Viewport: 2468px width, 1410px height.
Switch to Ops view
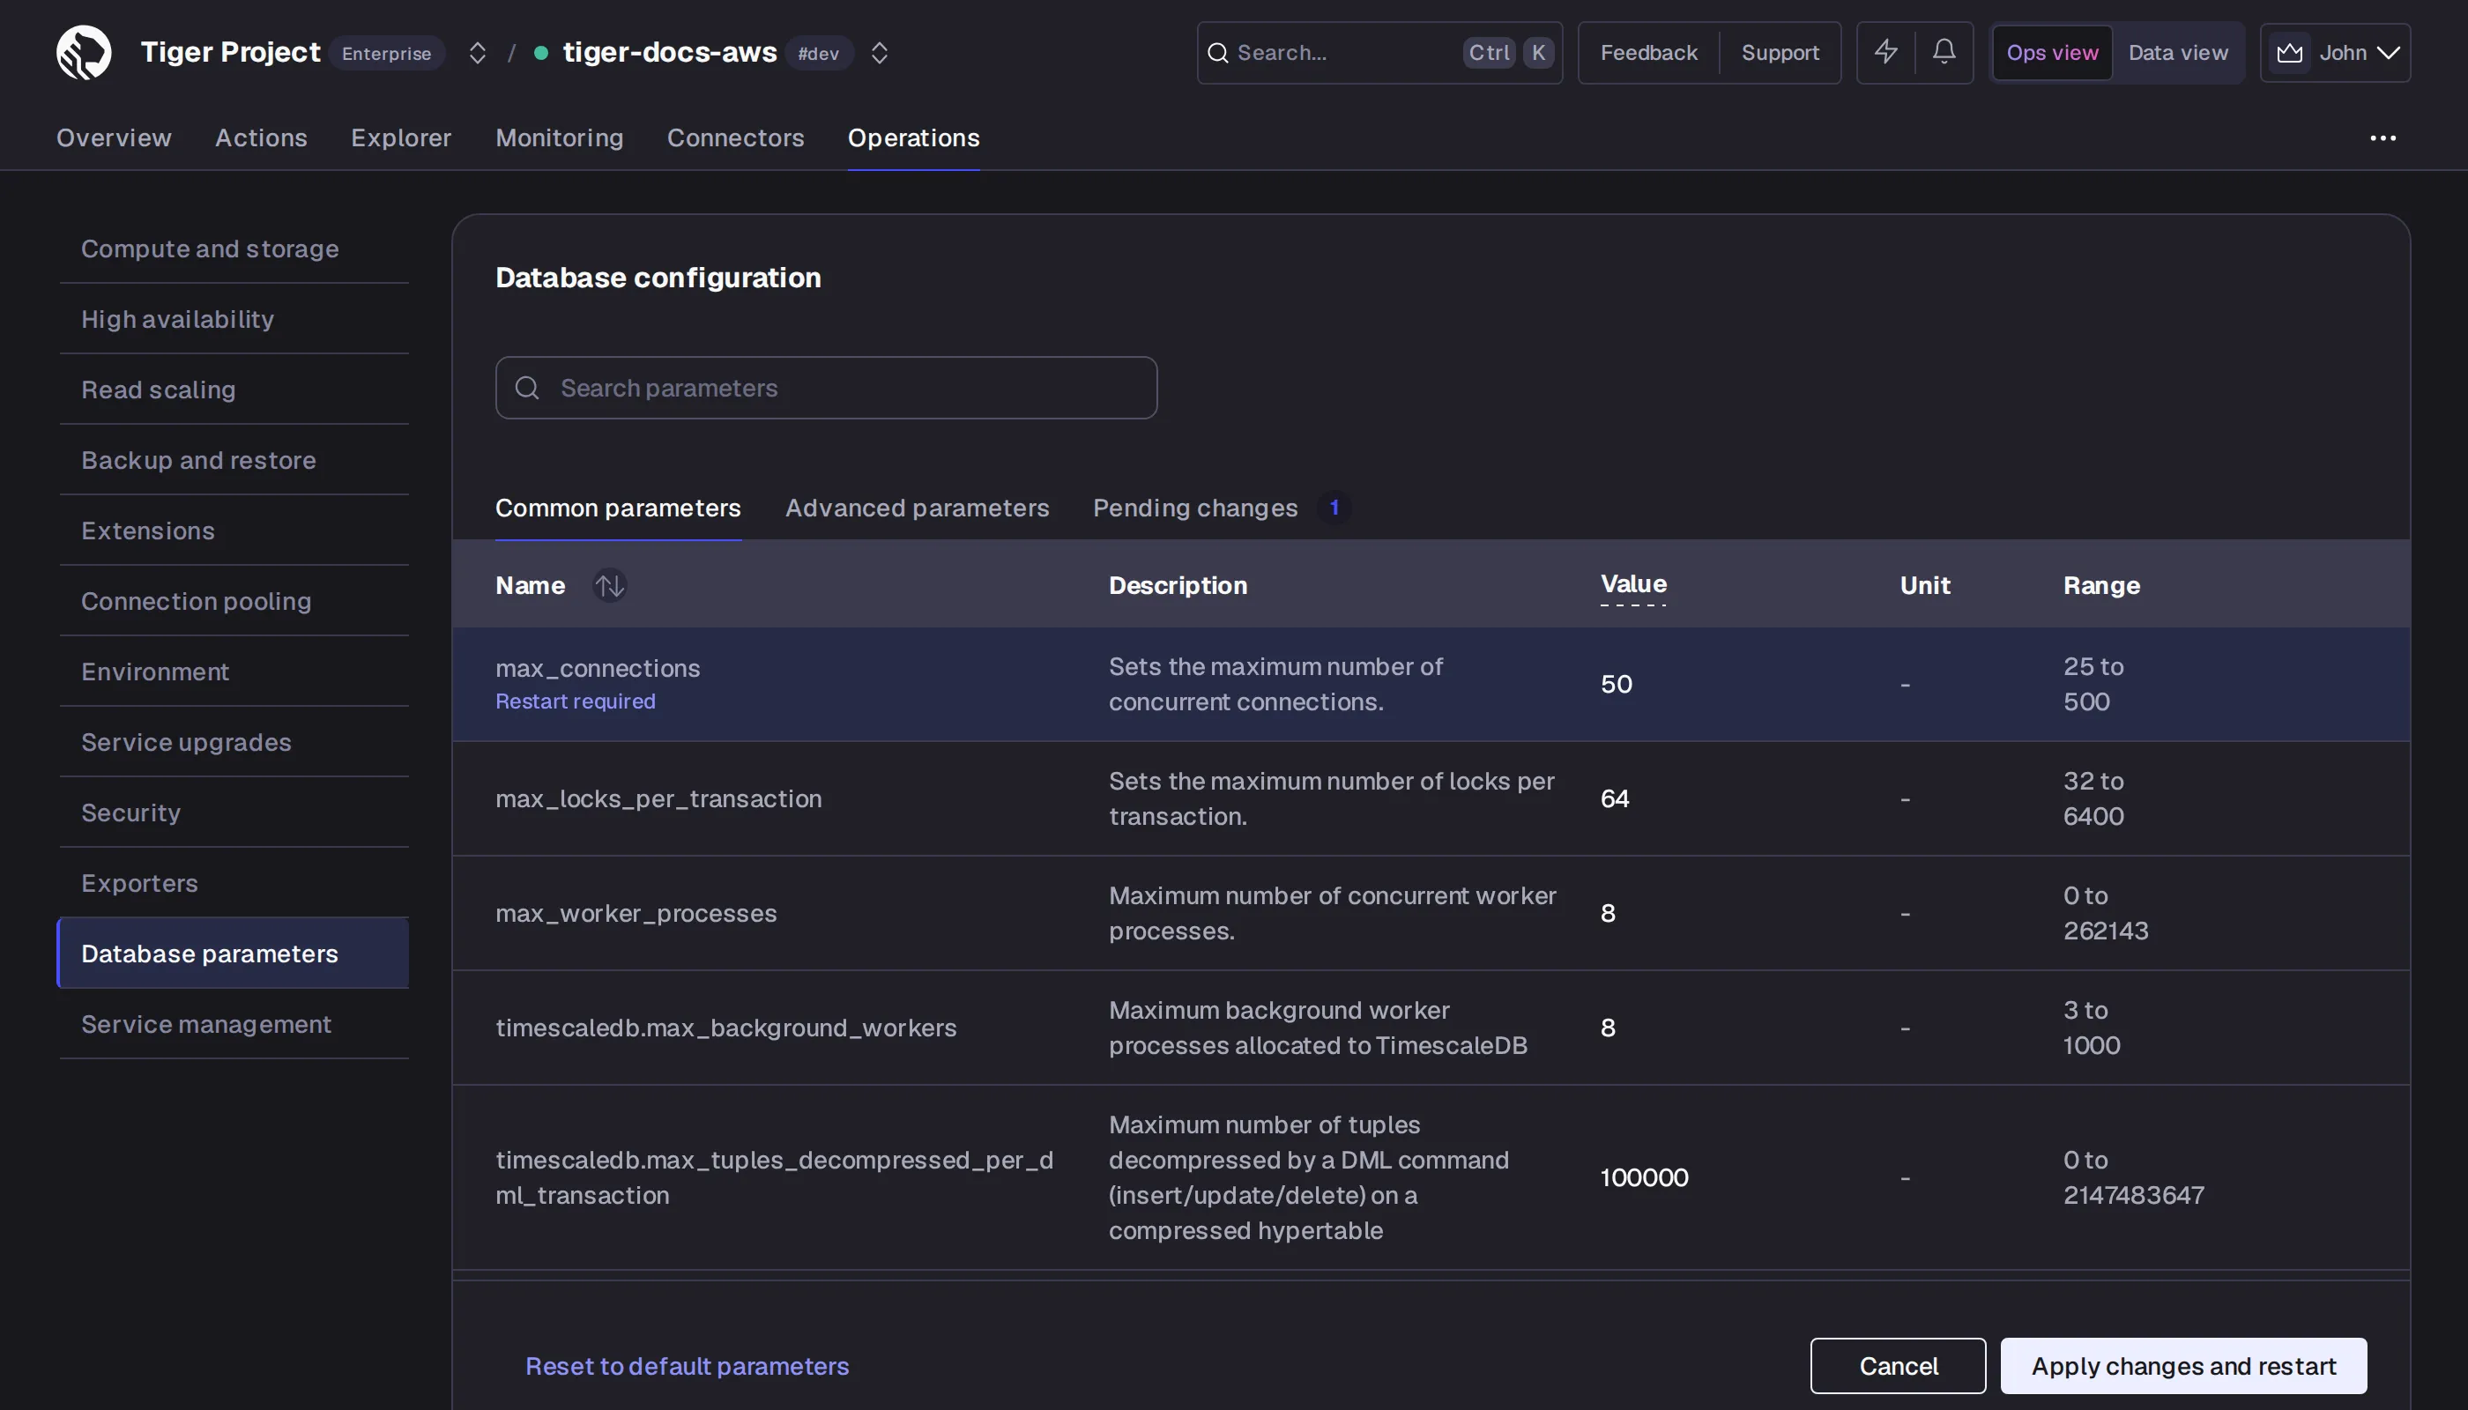(x=2053, y=52)
